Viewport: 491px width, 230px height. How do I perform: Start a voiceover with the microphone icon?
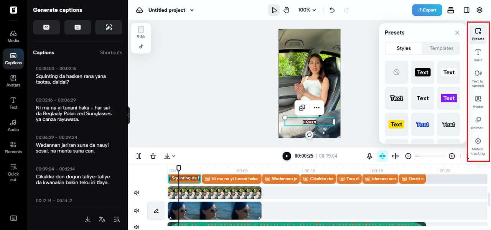(369, 156)
